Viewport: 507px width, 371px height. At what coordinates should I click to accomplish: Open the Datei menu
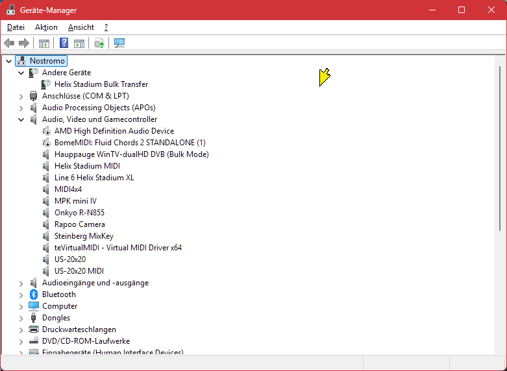(x=16, y=27)
